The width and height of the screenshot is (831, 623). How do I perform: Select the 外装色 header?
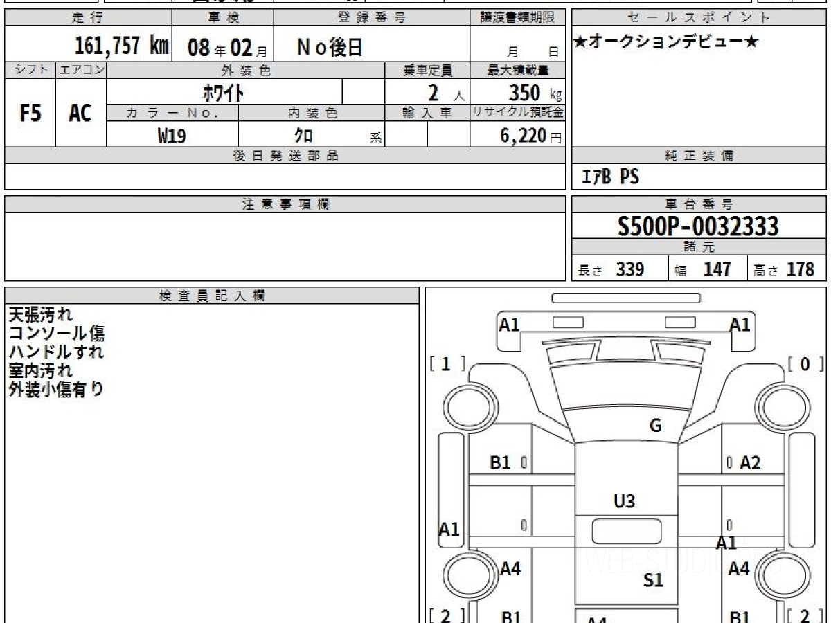coord(246,70)
